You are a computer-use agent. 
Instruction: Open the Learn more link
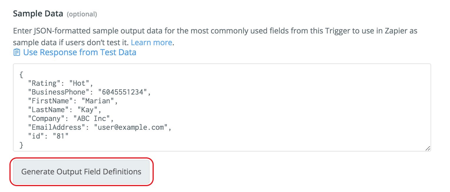(151, 43)
